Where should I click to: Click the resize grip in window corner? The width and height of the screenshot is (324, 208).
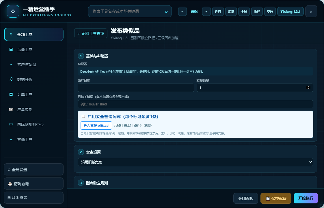(x=321, y=204)
